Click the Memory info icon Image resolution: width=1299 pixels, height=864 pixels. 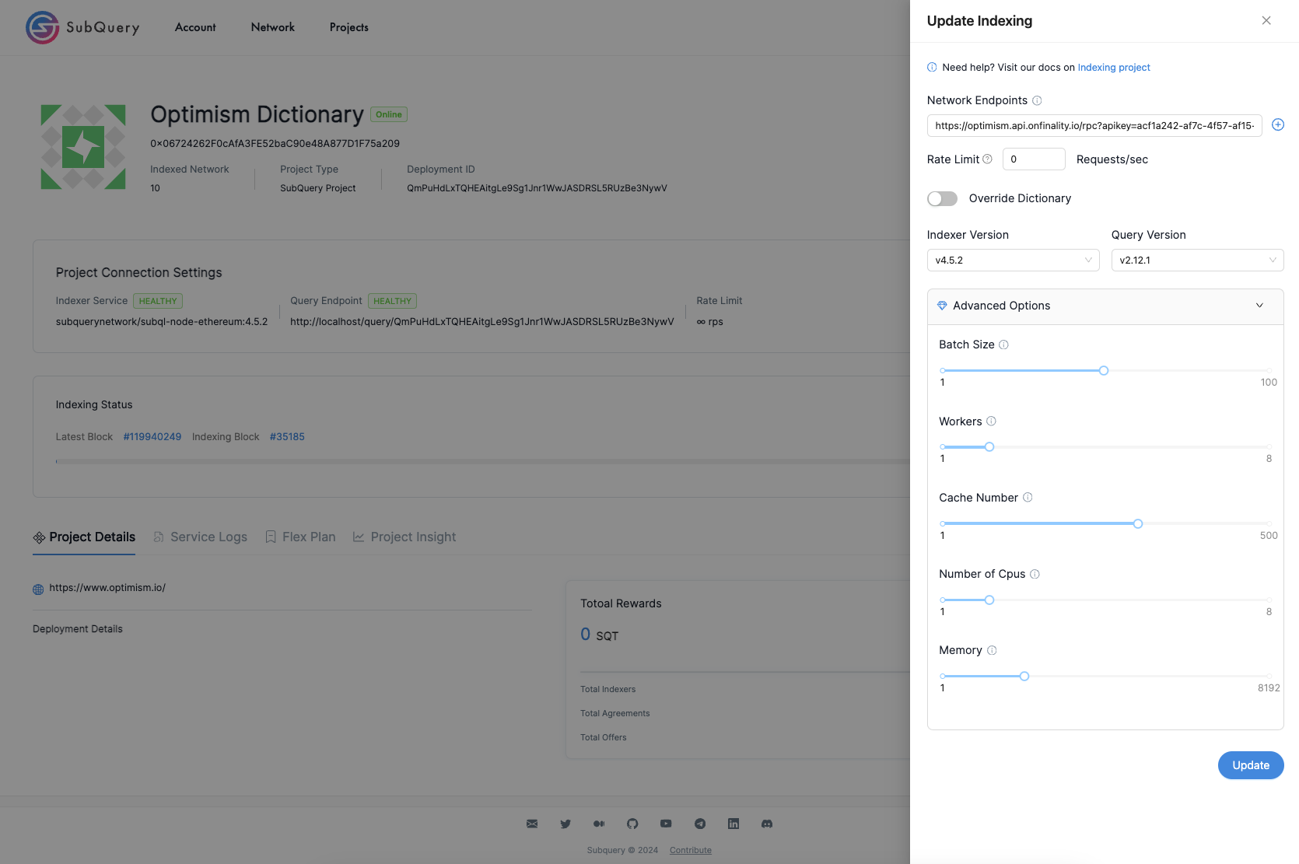pos(992,650)
